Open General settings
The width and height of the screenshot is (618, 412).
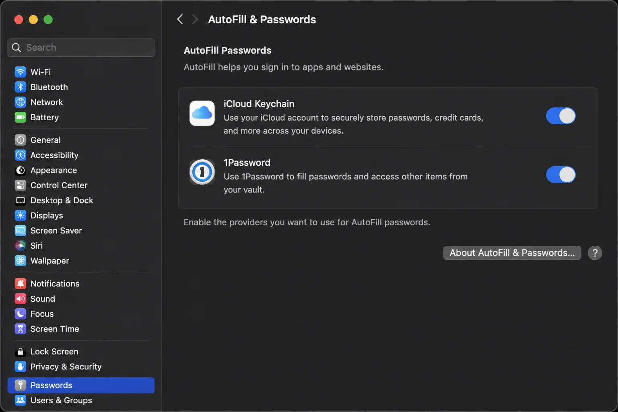(x=81, y=140)
